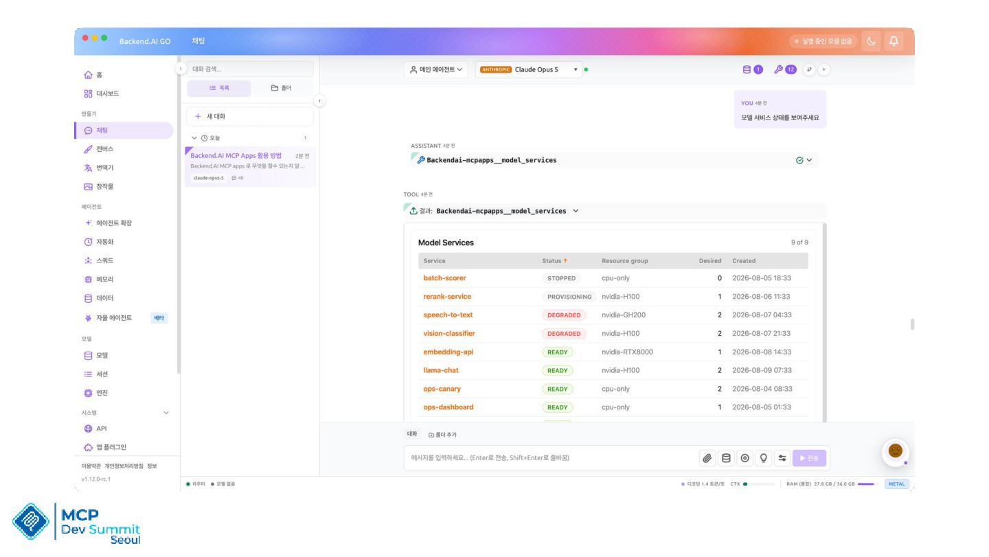Collapse the 오늘 conversation group
The height and width of the screenshot is (557, 989).
pyautogui.click(x=194, y=138)
